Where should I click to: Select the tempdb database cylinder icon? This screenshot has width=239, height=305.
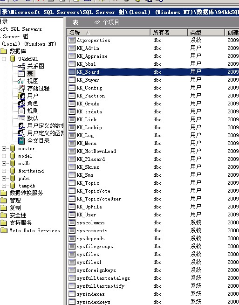pos(13,186)
